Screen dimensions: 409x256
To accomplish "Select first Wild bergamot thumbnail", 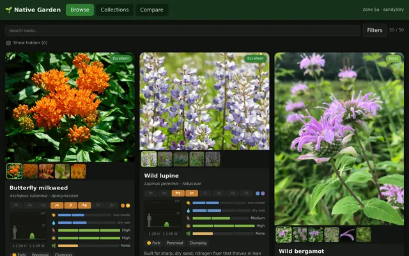I will (x=284, y=235).
